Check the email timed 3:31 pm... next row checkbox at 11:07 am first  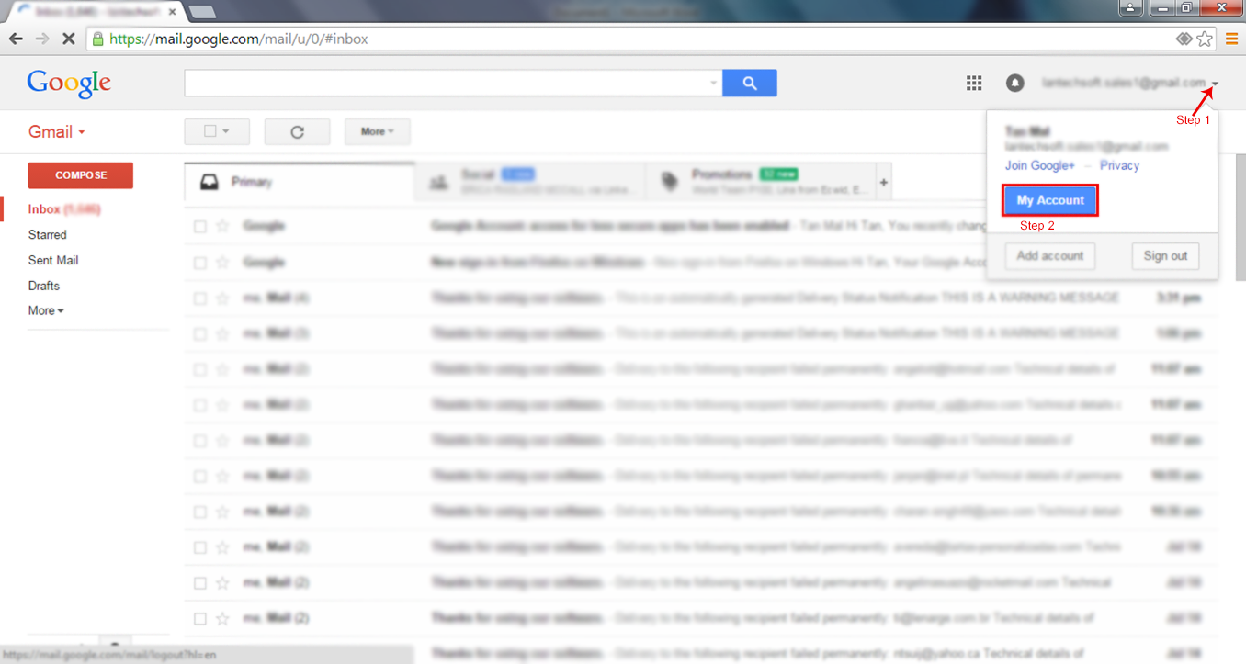click(200, 369)
